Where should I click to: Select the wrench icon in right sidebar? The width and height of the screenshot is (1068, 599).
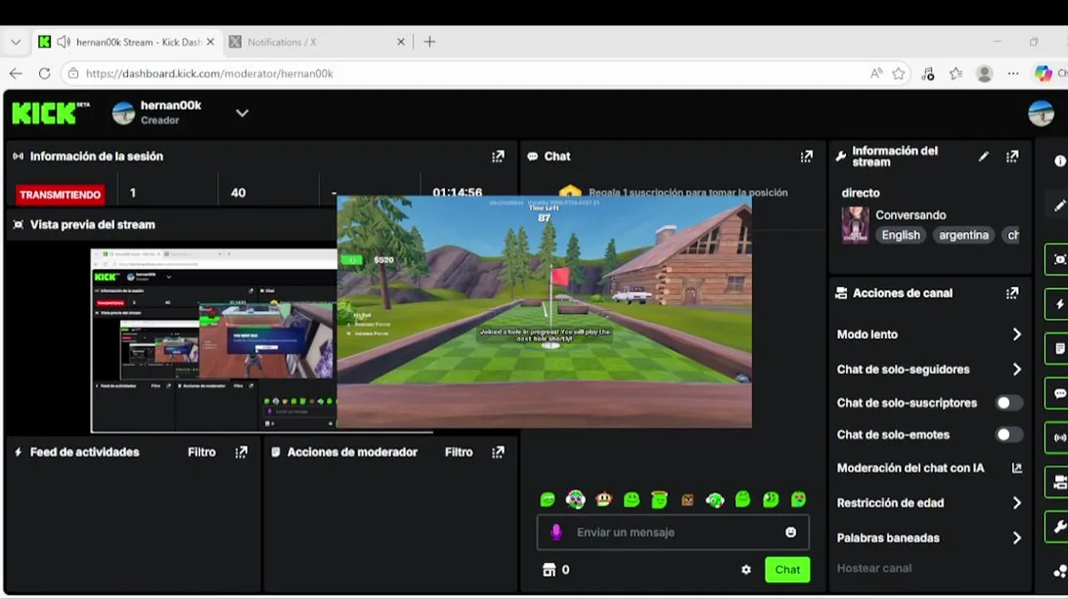click(1058, 527)
